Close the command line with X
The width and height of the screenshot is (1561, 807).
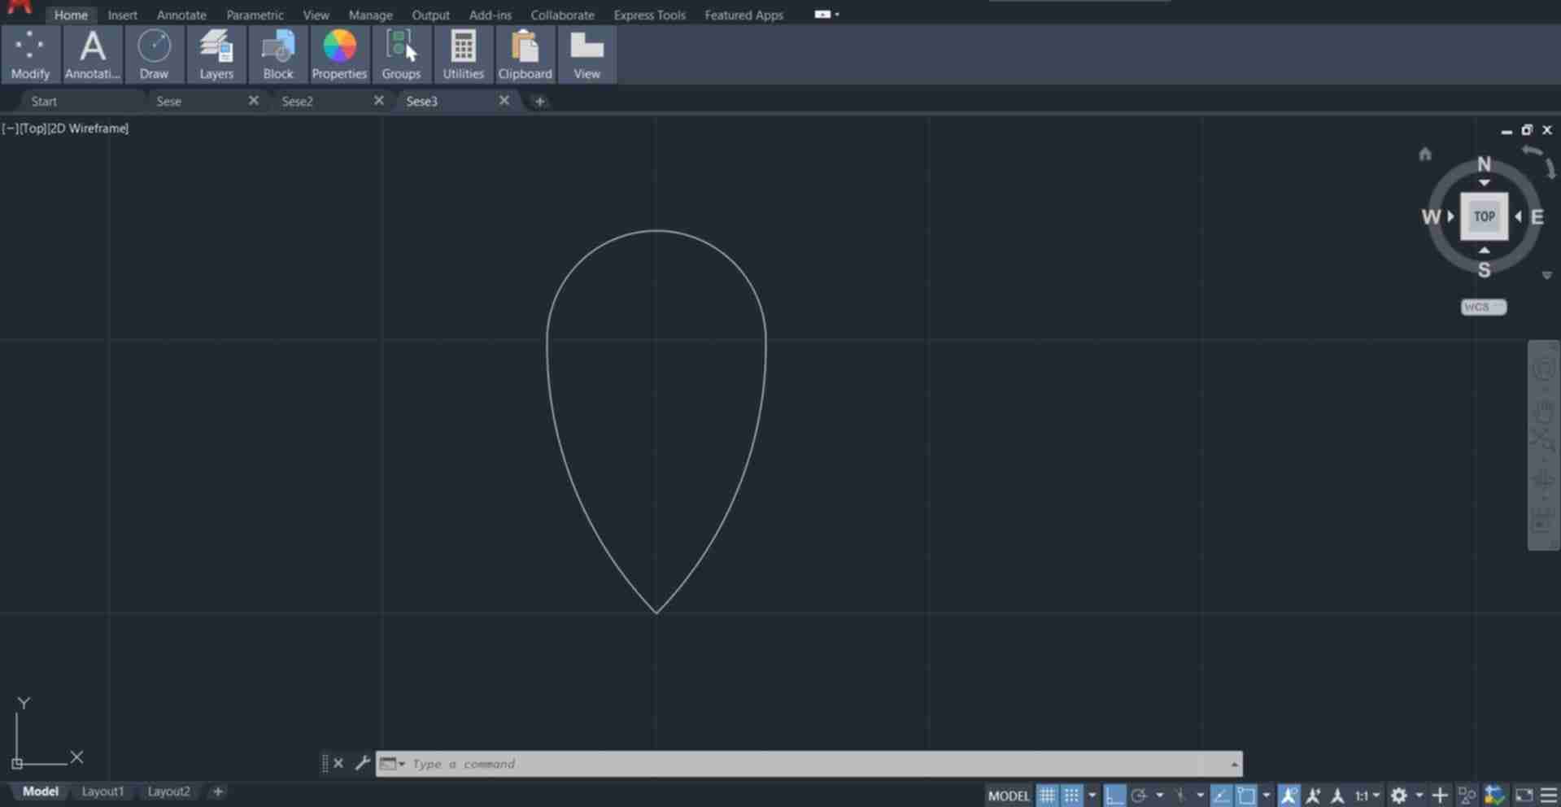coord(338,763)
